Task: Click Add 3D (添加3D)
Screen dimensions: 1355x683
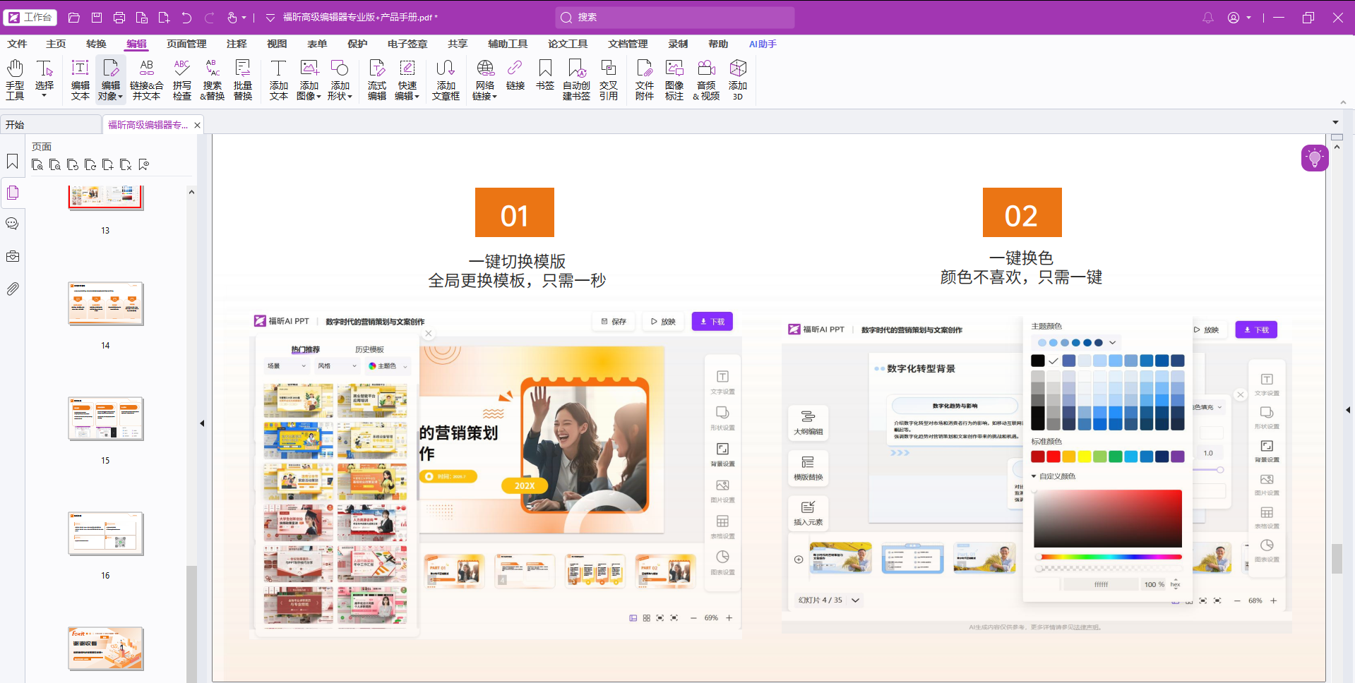Action: [x=738, y=80]
